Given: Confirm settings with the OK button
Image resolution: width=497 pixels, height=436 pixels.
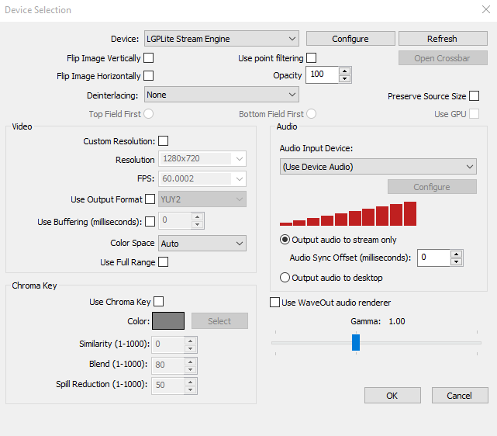Looking at the screenshot, I should pyautogui.click(x=392, y=396).
